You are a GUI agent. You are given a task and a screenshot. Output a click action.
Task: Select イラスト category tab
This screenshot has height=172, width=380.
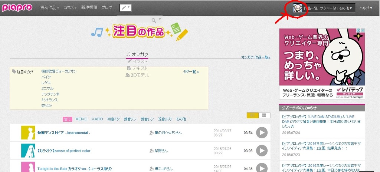point(137,61)
